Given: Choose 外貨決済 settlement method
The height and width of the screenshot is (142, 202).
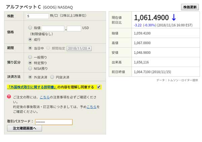Looking at the screenshot, I should 30,77.
